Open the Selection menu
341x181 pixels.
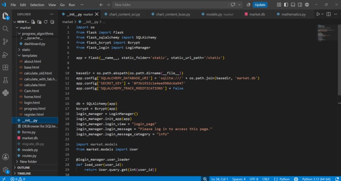pos(37,5)
